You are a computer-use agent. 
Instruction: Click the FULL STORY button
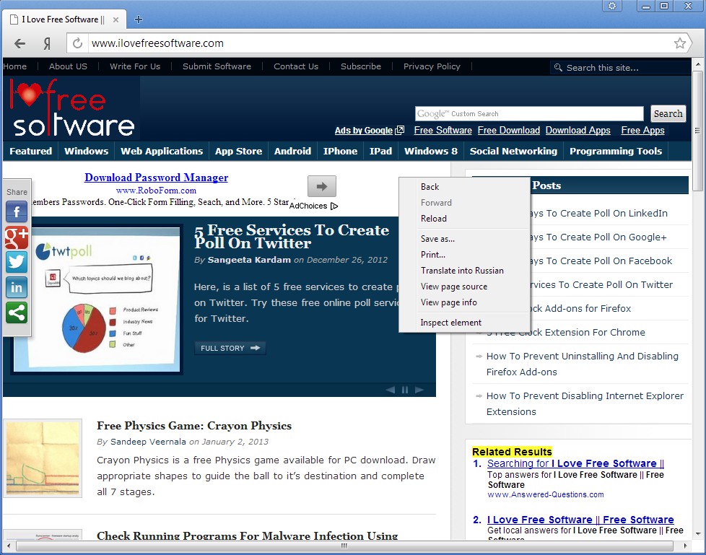[x=230, y=348]
